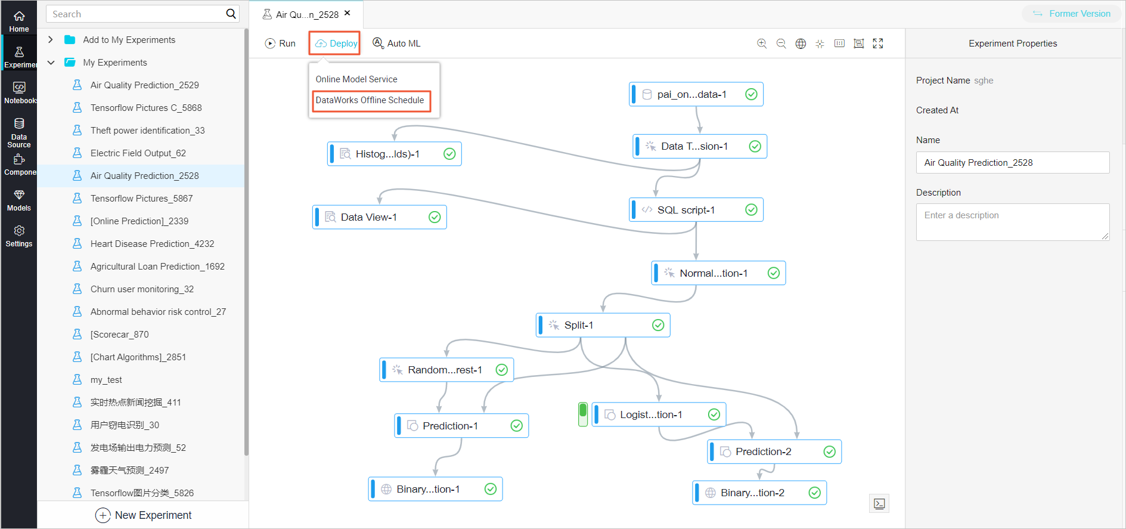Open the console icon at canvas bottom

tap(879, 503)
